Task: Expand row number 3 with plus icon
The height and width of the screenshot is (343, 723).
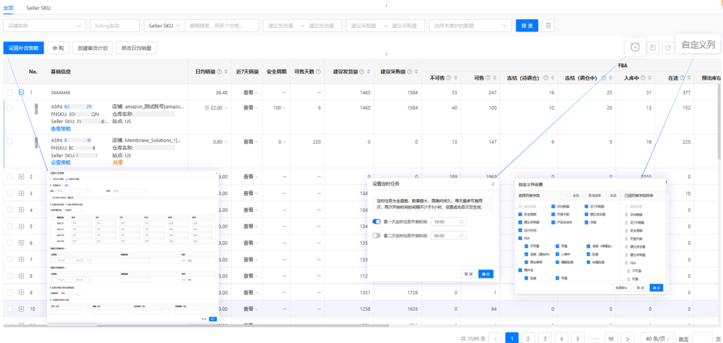Action: click(x=21, y=193)
